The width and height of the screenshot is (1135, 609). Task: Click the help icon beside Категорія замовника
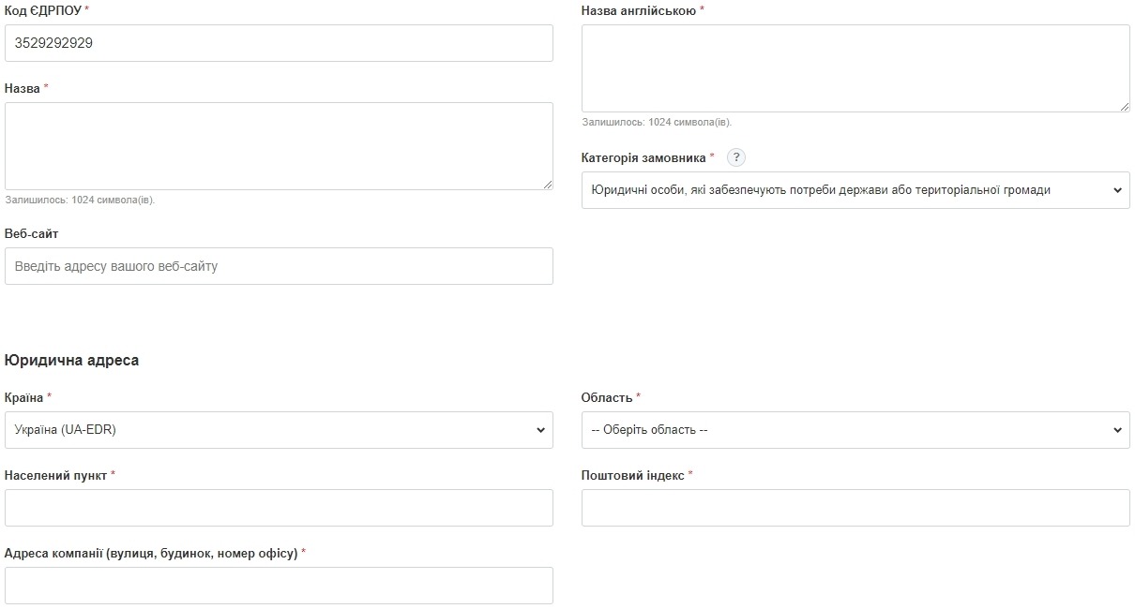tap(736, 157)
